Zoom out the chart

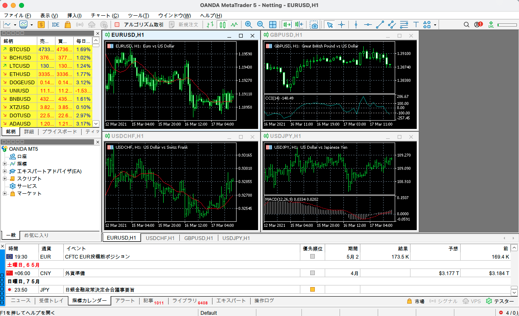pos(261,25)
